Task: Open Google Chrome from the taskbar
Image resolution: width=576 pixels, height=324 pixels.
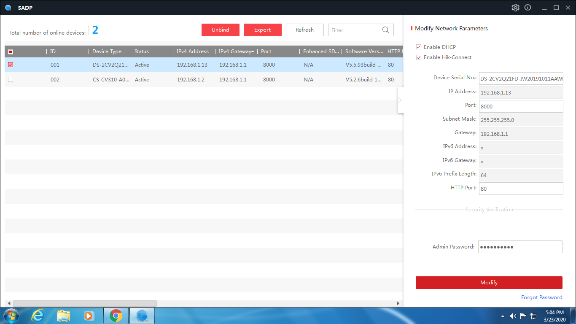Action: click(116, 316)
